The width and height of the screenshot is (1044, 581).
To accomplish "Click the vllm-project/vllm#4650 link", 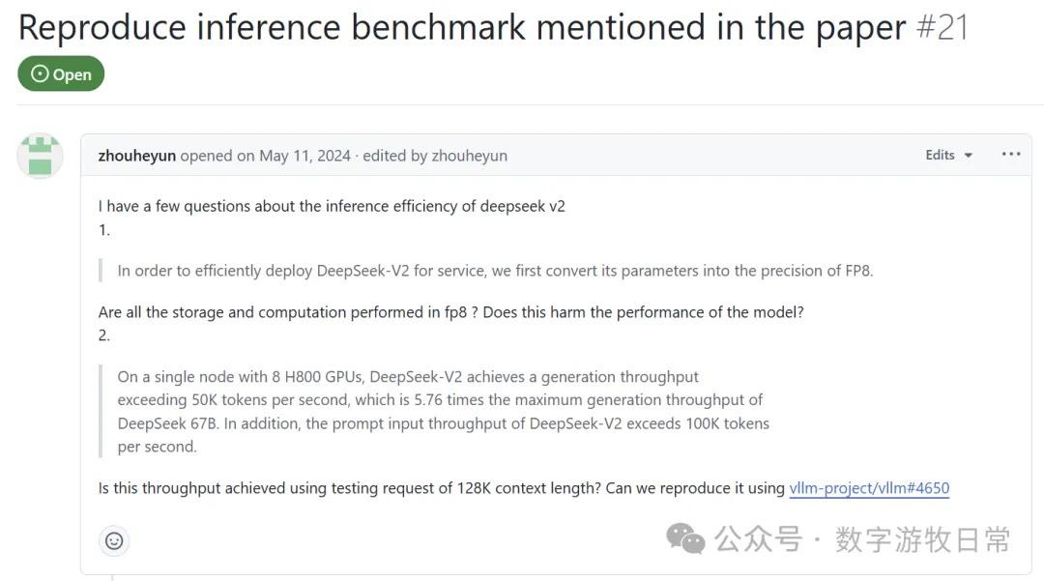I will tap(869, 488).
